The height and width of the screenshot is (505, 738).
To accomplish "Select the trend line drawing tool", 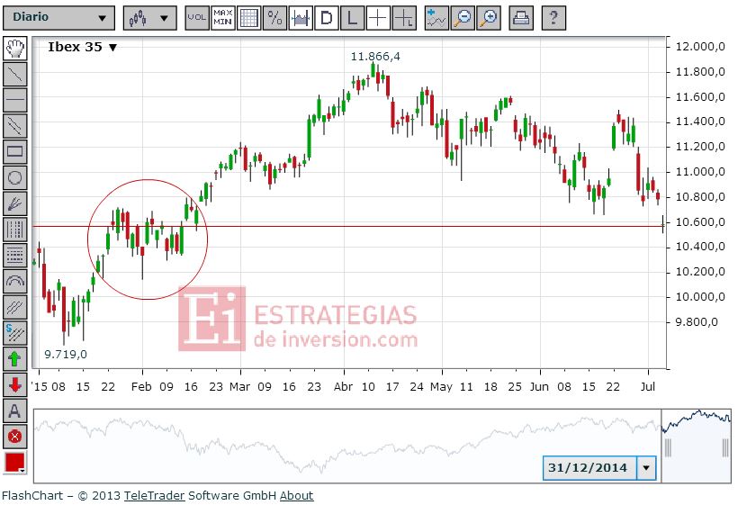I will [x=15, y=75].
